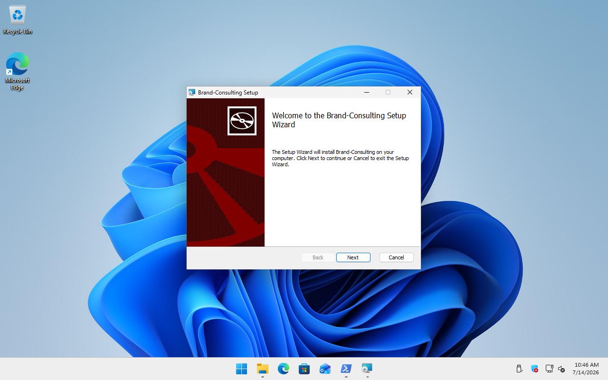Click the USB safely remove tray icon
608x380 pixels.
(519, 369)
